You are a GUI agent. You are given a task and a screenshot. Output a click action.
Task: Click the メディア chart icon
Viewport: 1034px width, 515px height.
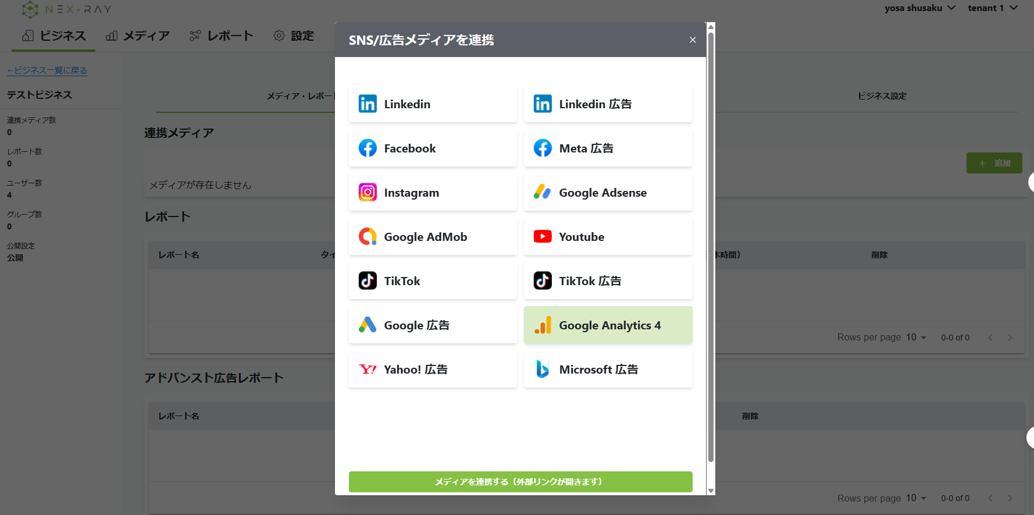pos(112,36)
